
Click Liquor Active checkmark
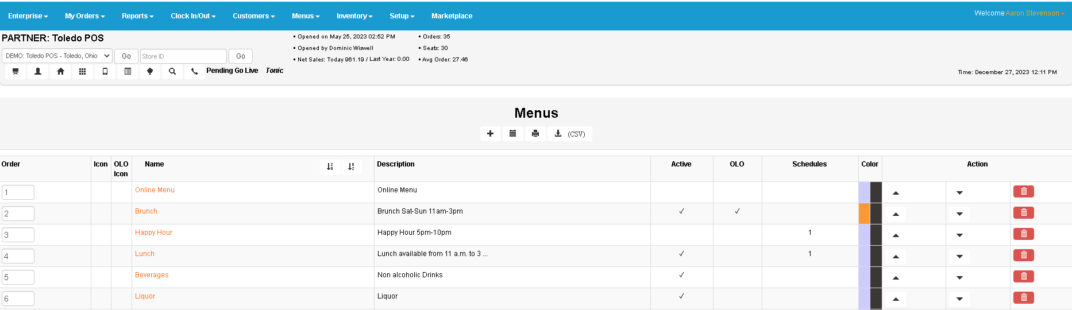point(681,296)
